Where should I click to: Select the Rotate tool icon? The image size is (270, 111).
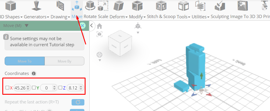(x=90, y=6)
